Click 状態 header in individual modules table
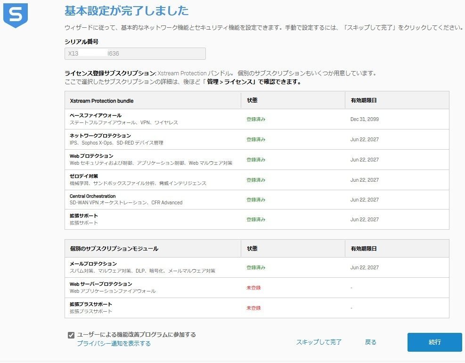Image resolution: width=465 pixels, height=363 pixels. pyautogui.click(x=252, y=248)
